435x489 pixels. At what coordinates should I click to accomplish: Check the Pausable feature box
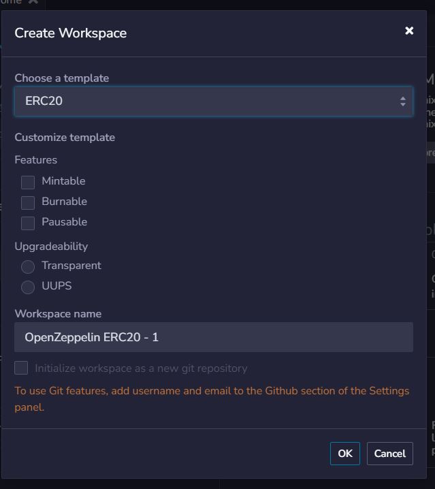(28, 223)
